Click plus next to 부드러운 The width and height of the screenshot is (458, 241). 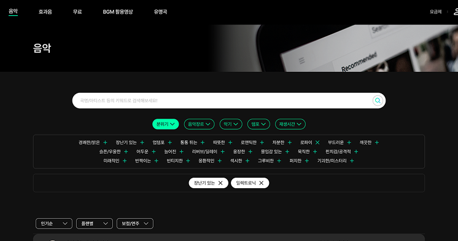point(349,143)
